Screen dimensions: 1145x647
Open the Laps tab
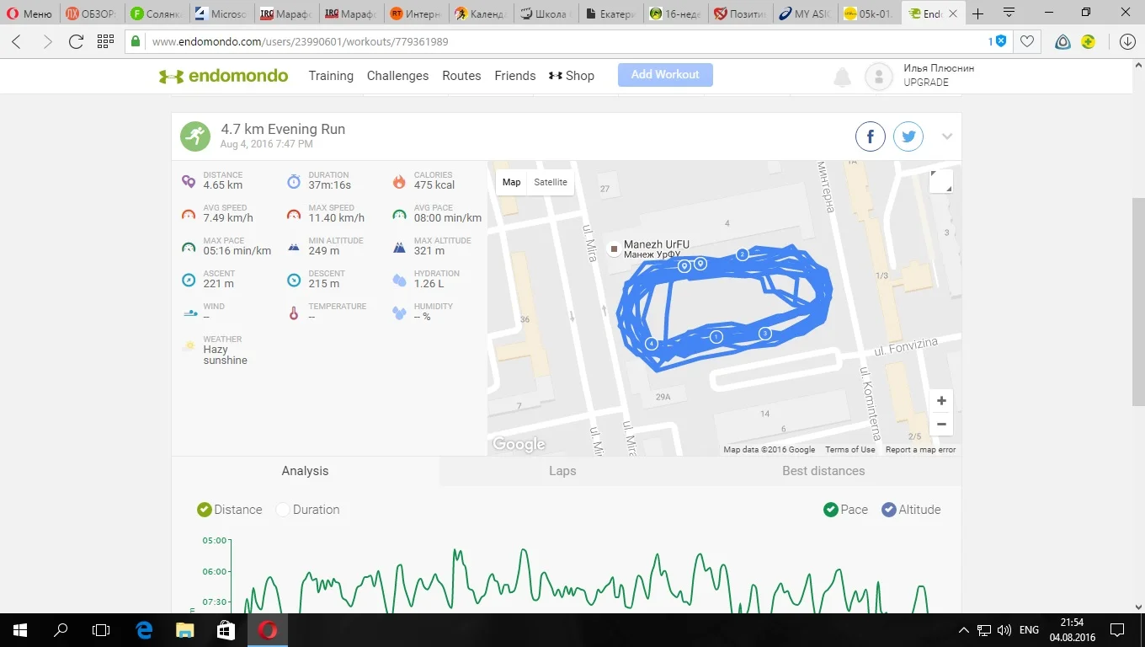[562, 471]
